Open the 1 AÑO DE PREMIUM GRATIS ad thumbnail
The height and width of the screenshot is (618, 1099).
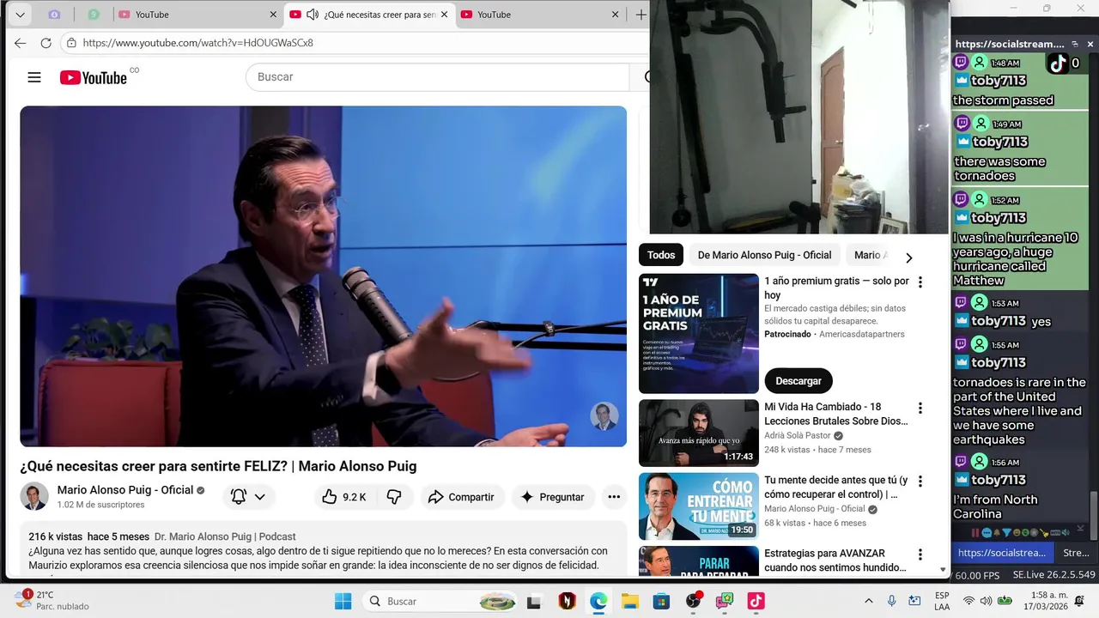pos(699,333)
